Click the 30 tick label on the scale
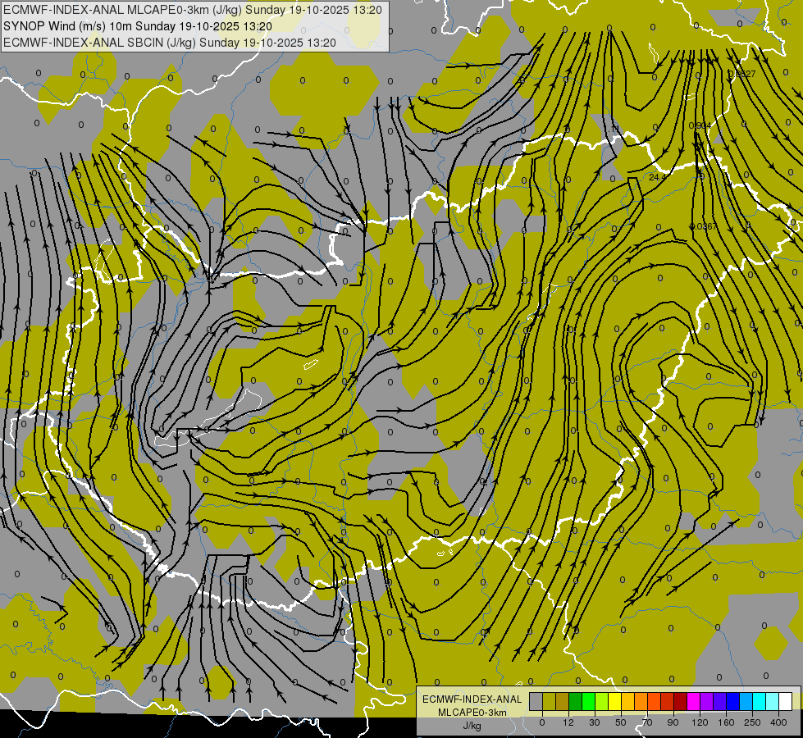Image resolution: width=803 pixels, height=738 pixels. click(x=595, y=722)
